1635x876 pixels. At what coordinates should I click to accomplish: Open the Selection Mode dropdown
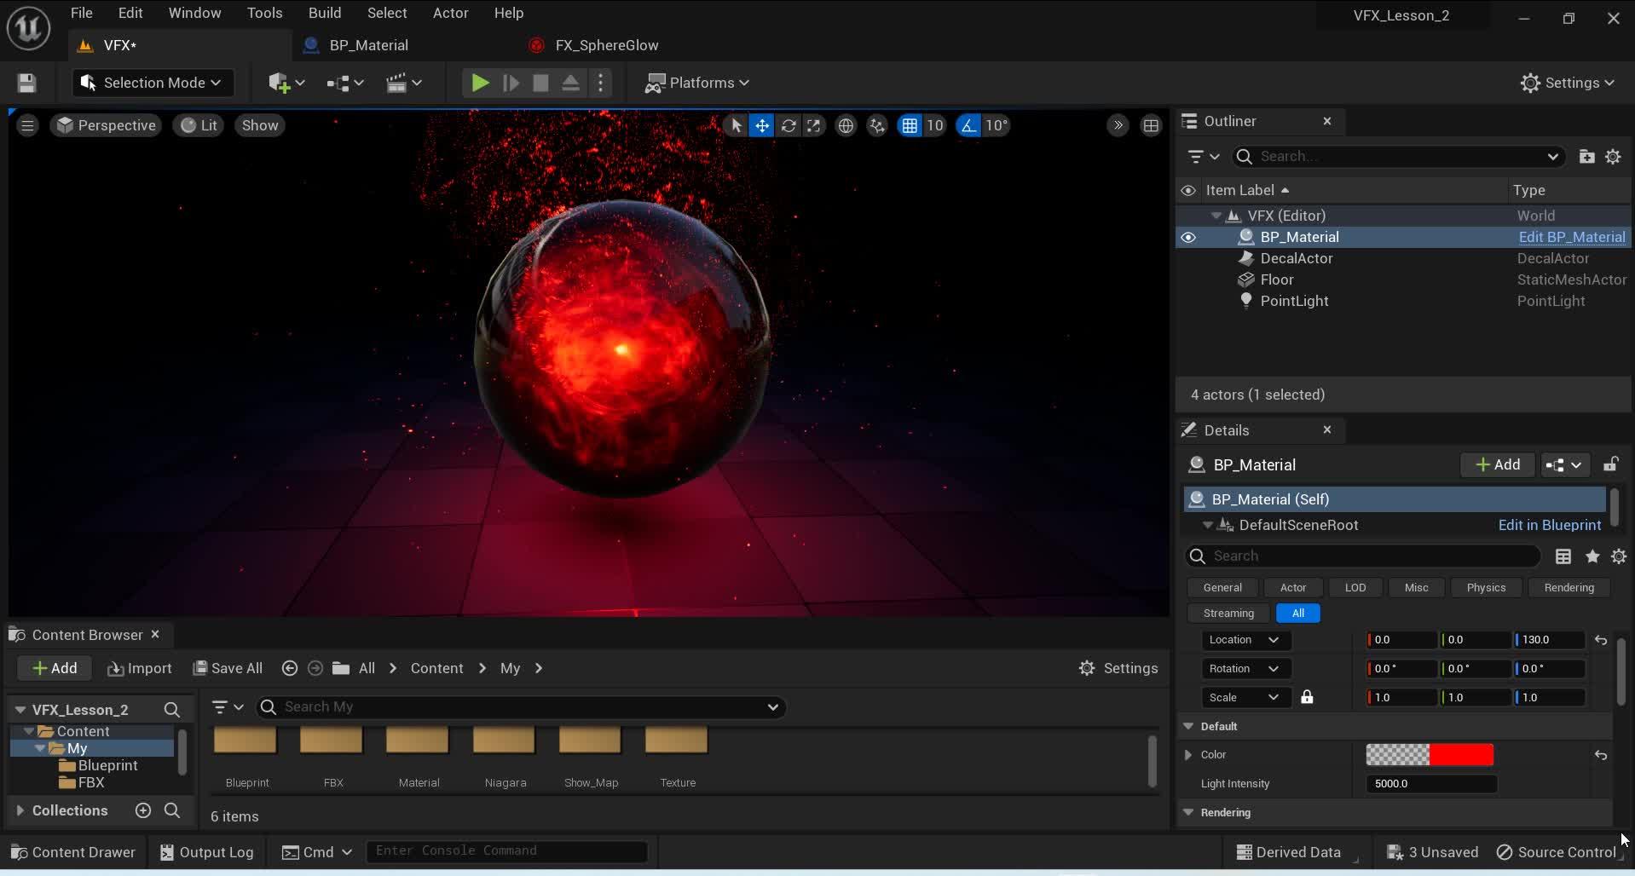pos(152,83)
